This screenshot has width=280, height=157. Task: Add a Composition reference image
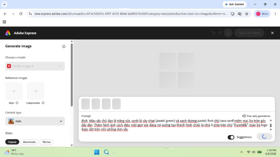(36, 91)
